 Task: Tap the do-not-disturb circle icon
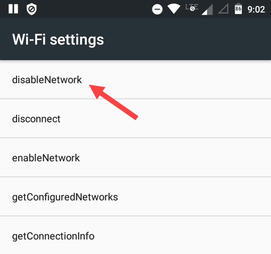tap(157, 9)
